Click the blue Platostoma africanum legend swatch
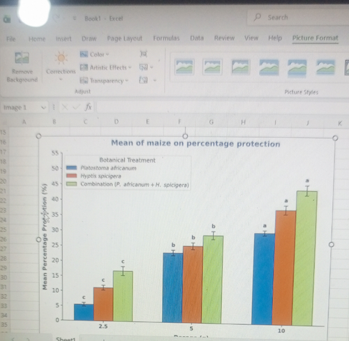Screen dimensions: 349x341 [x=71, y=168]
